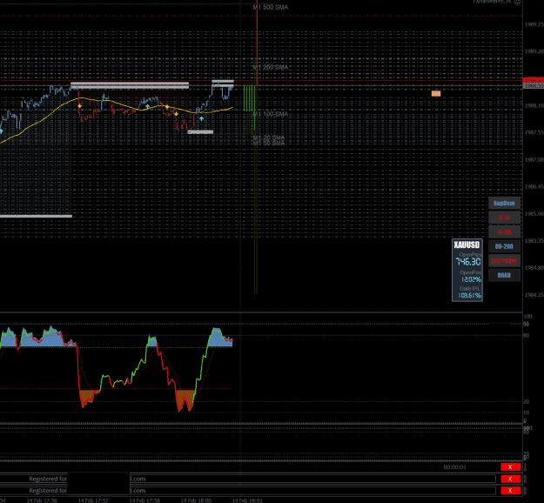This screenshot has height=503, width=544.
Task: Toggle the red-text button above ROAD
Action: pos(504,261)
